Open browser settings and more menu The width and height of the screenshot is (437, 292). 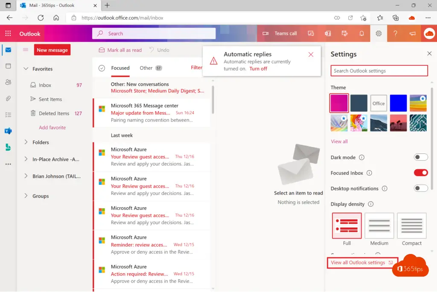(x=428, y=18)
